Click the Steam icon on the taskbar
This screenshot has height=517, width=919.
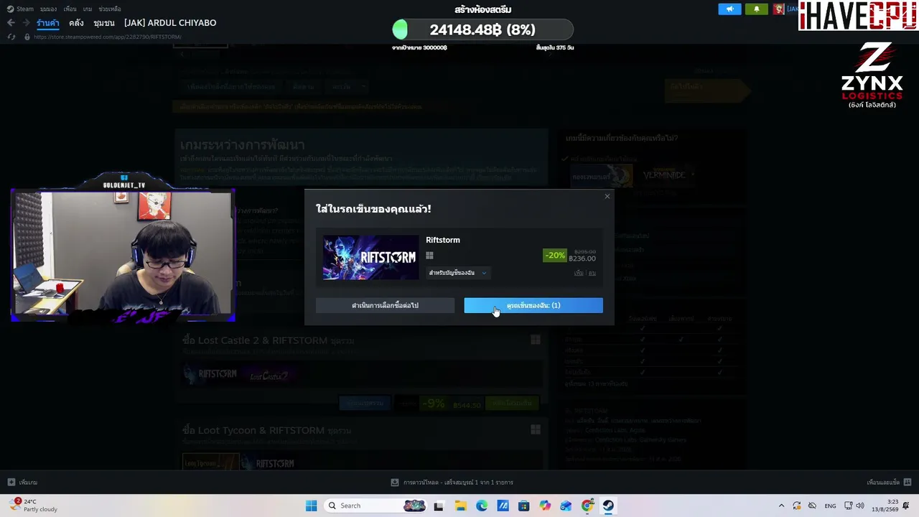click(x=608, y=506)
